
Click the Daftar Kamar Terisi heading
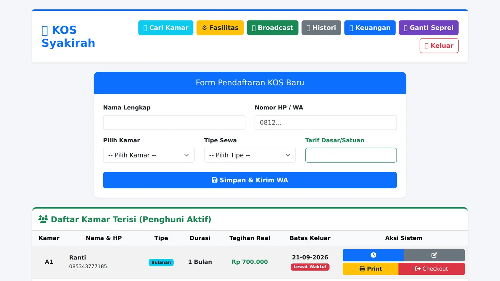[x=125, y=219]
